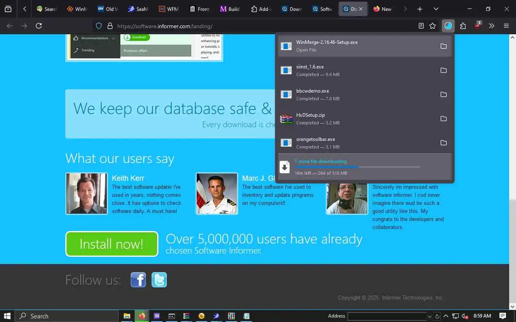Open the 8:59 AM clock
516x322 pixels.
click(x=482, y=316)
